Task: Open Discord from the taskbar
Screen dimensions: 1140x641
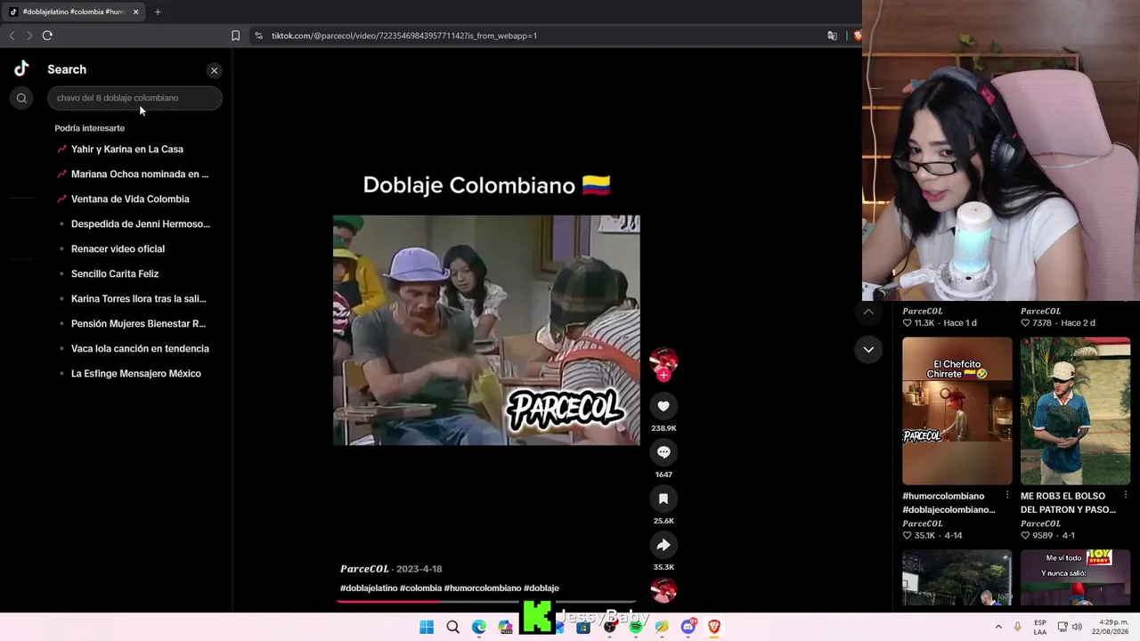Action: [x=688, y=627]
